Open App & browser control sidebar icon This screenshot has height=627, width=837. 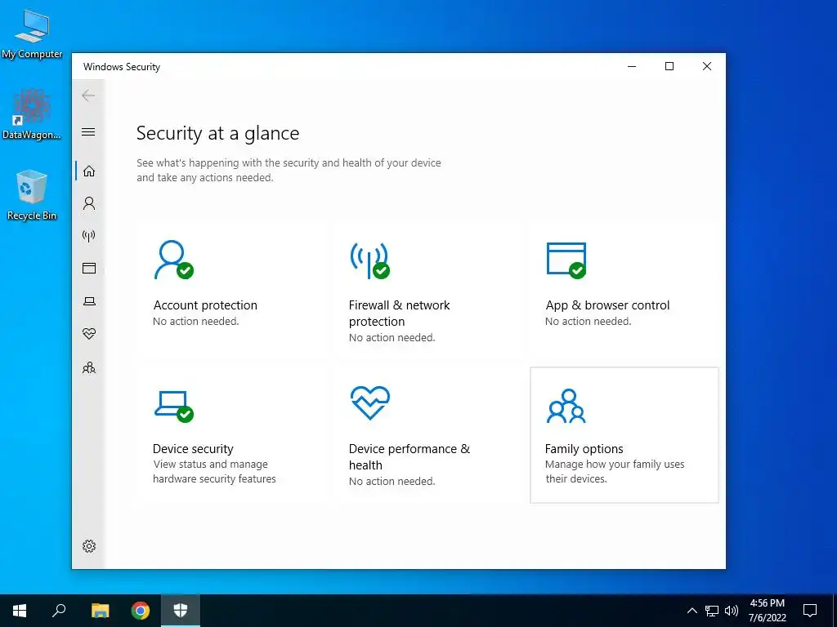(89, 268)
